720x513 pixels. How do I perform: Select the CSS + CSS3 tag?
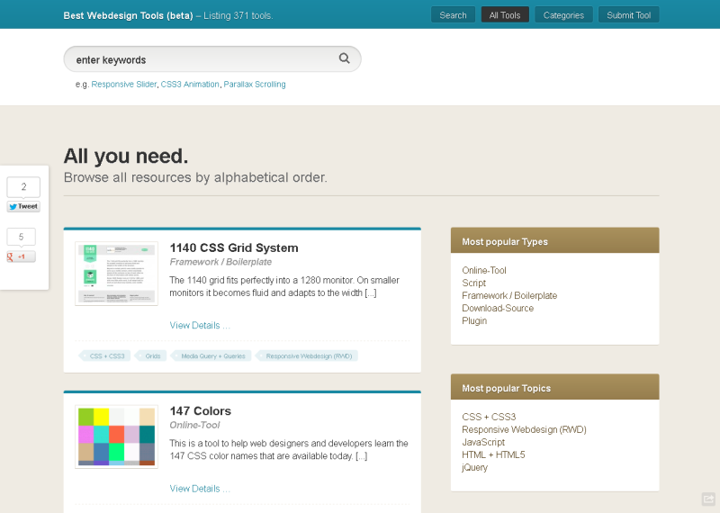point(106,355)
